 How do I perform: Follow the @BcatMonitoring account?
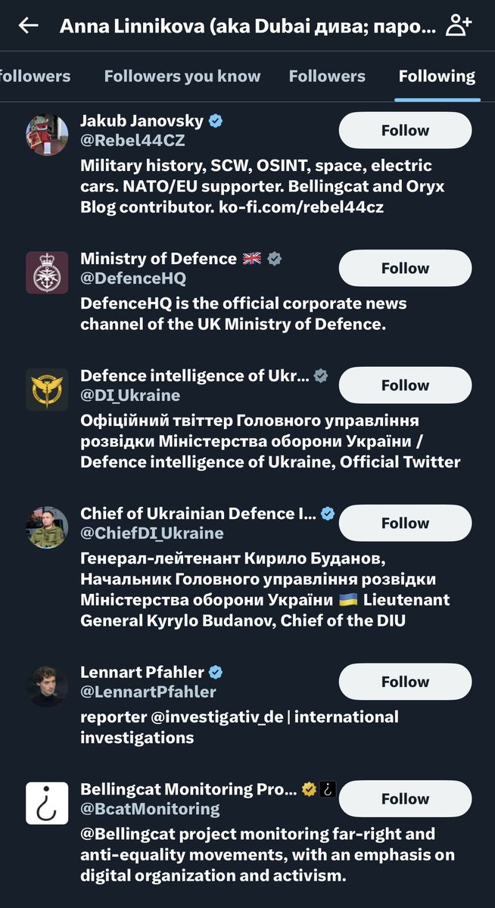point(405,799)
